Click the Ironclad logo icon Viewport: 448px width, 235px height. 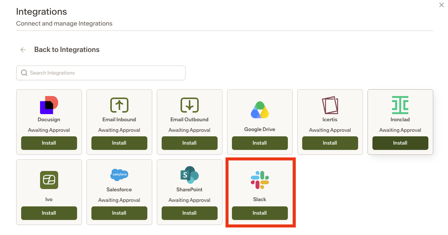point(400,105)
